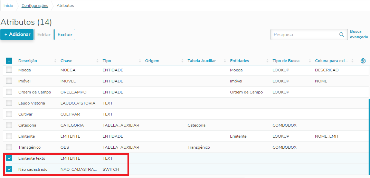The height and width of the screenshot is (178, 370).
Task: Check the Cultivar row checkbox
Action: (x=9, y=114)
